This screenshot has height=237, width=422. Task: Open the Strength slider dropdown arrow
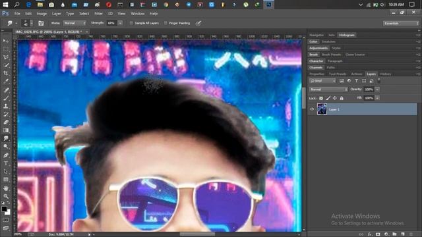click(x=120, y=24)
